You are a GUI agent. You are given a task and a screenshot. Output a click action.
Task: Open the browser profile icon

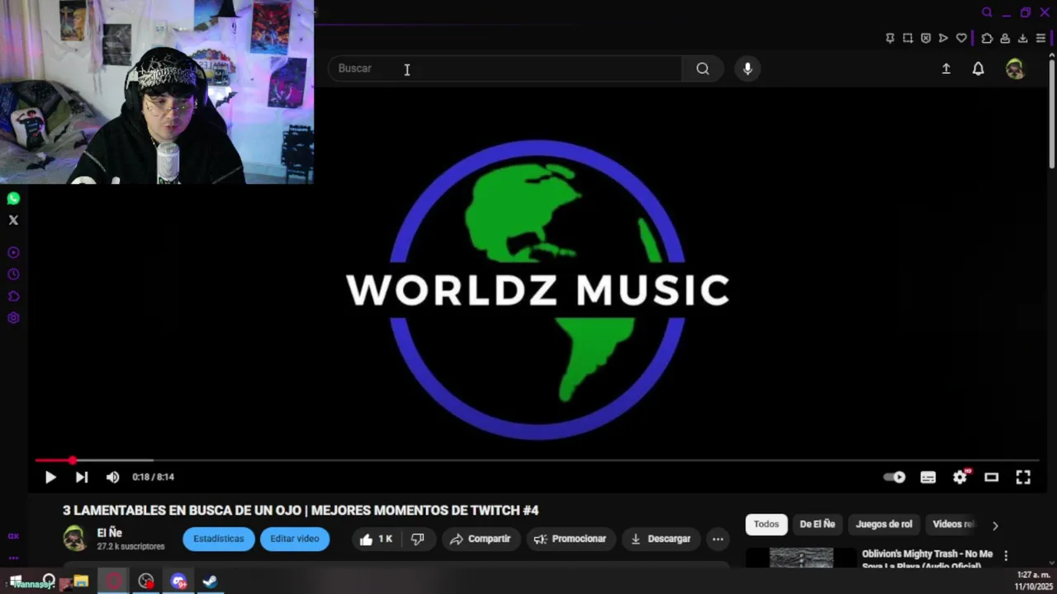(x=1005, y=38)
